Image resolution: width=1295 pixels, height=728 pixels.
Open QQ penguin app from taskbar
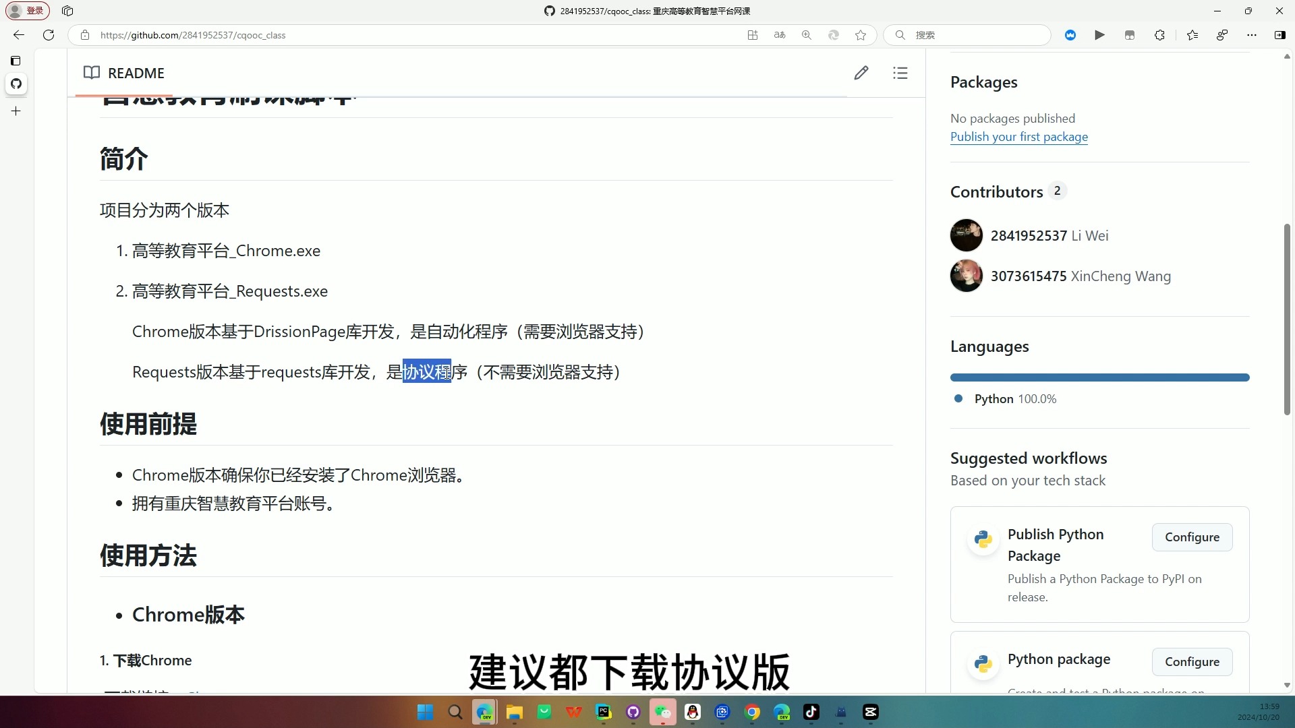click(693, 712)
